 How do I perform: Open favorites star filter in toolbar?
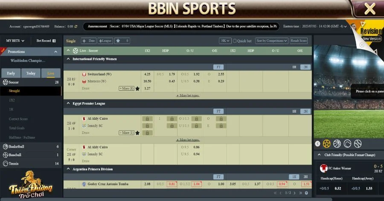tap(118, 41)
